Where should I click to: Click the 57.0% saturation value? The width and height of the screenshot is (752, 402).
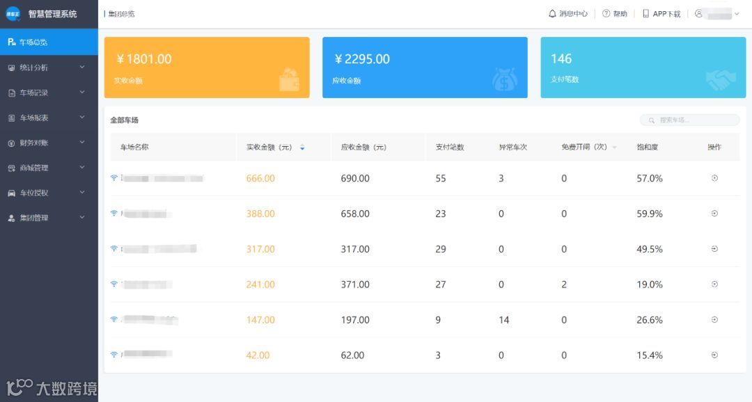point(650,178)
